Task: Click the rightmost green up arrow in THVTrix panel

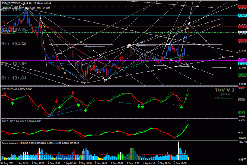Action: (x=181, y=108)
